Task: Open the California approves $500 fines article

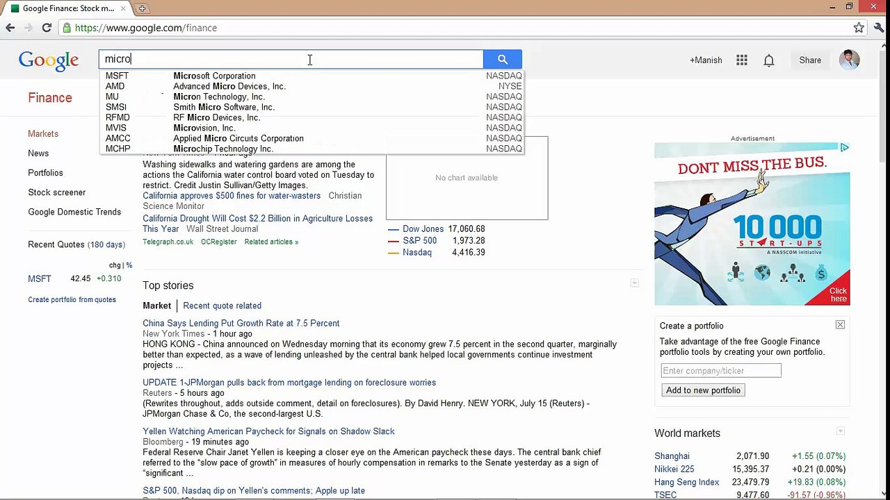Action: (x=232, y=196)
